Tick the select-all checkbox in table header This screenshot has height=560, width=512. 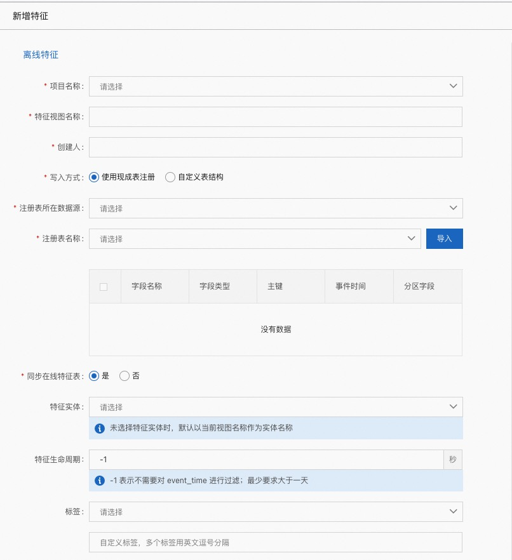104,287
